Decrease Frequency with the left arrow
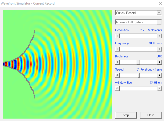 117,49
